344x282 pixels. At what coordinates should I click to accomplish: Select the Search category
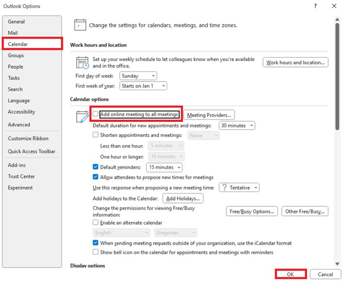point(32,89)
